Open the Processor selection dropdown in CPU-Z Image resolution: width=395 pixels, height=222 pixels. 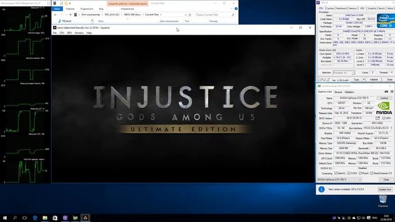344,73
